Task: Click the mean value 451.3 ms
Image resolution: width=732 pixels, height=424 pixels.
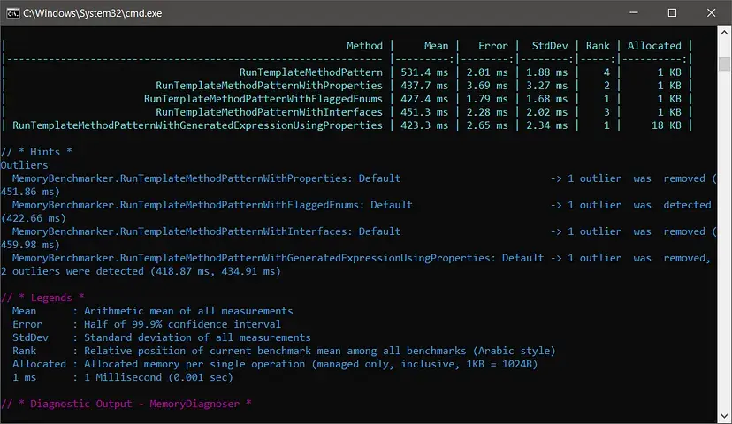Action: pos(424,112)
